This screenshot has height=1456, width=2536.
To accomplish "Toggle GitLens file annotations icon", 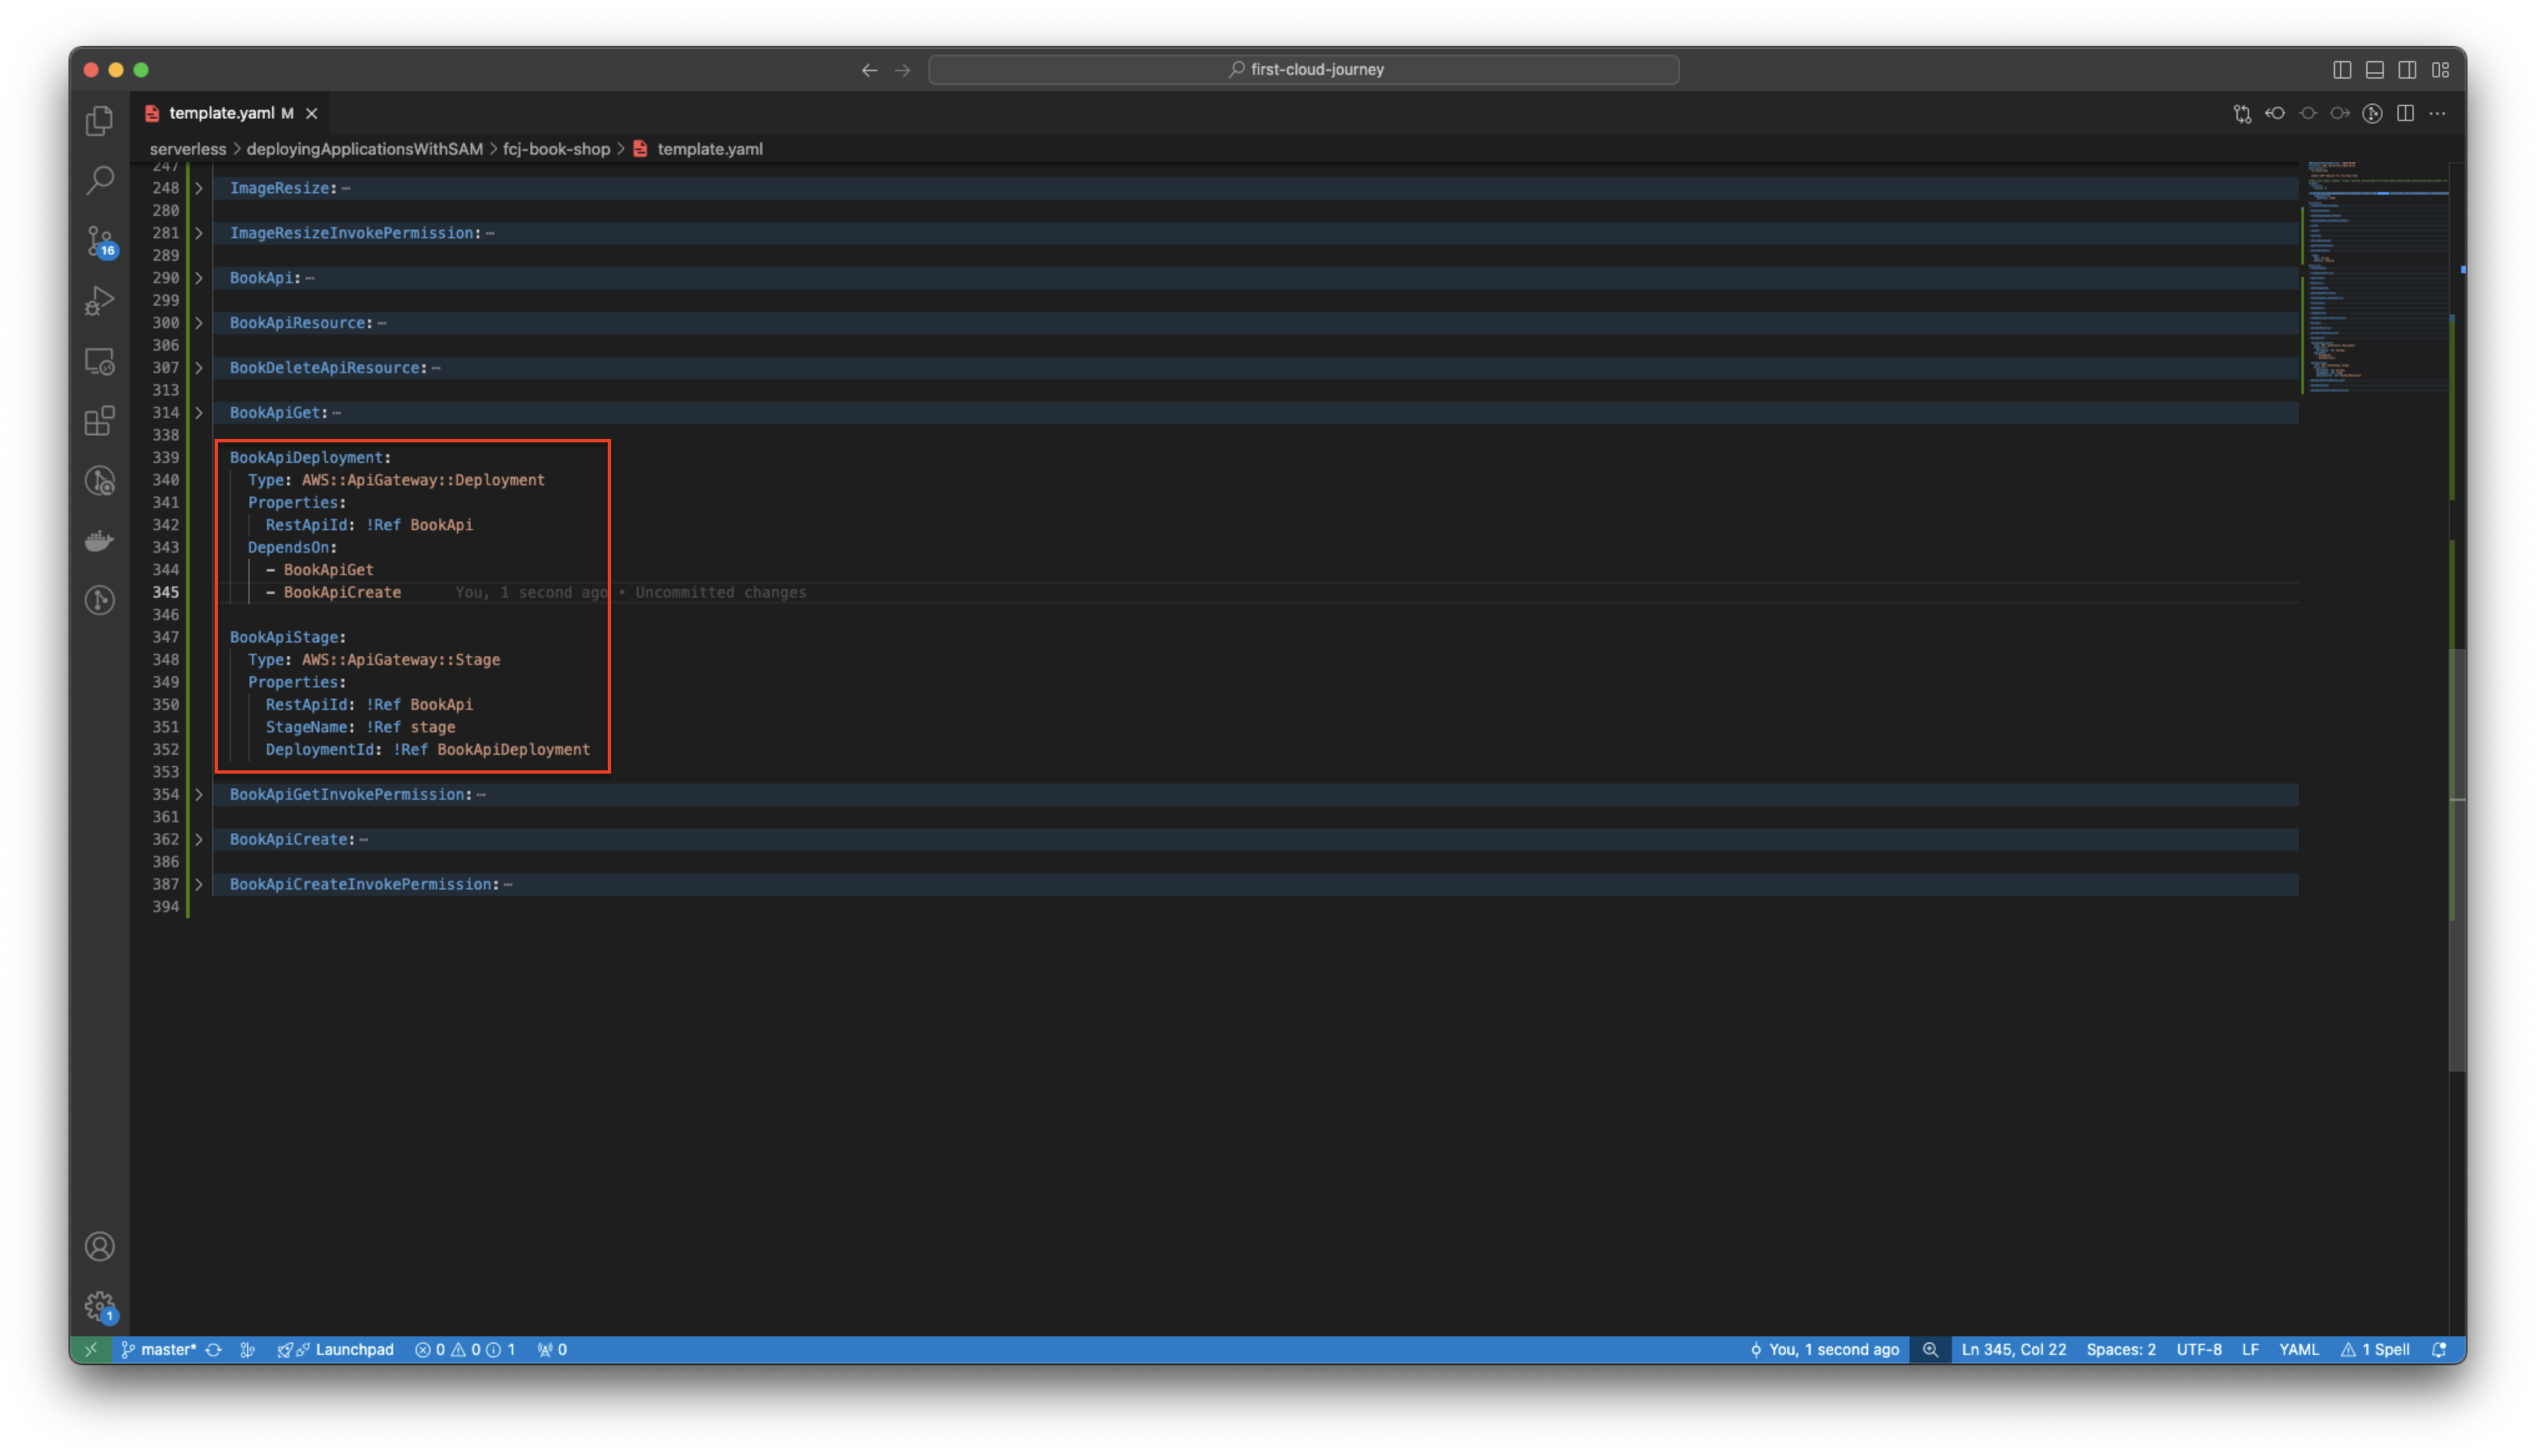I will pos(2373,113).
